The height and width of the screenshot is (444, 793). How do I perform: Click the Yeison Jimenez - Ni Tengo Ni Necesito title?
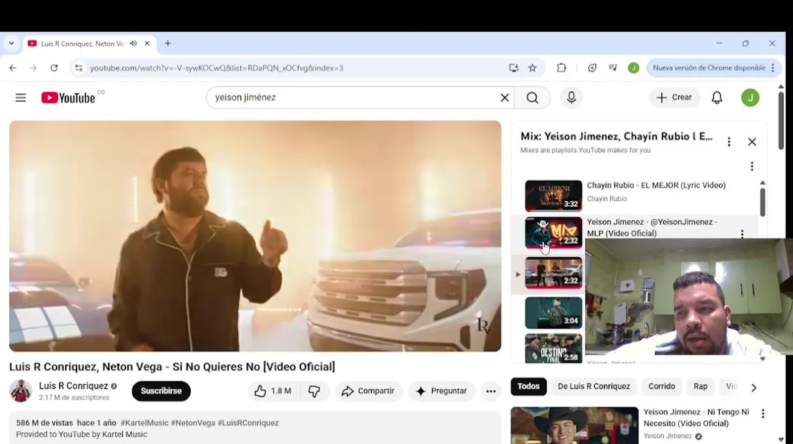[x=696, y=417]
